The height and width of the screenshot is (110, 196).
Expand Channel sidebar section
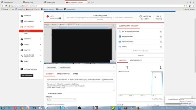pyautogui.click(x=40, y=44)
